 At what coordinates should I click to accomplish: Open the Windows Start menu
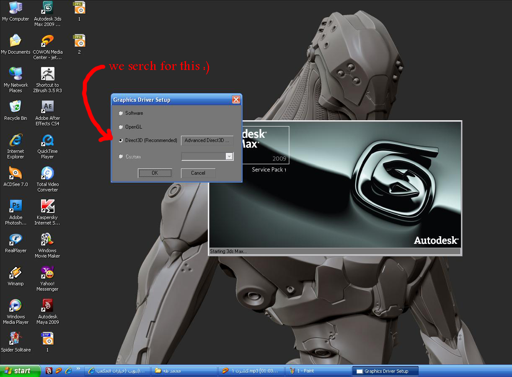coord(20,371)
